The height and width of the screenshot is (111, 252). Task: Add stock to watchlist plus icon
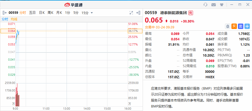[x=247, y=26]
